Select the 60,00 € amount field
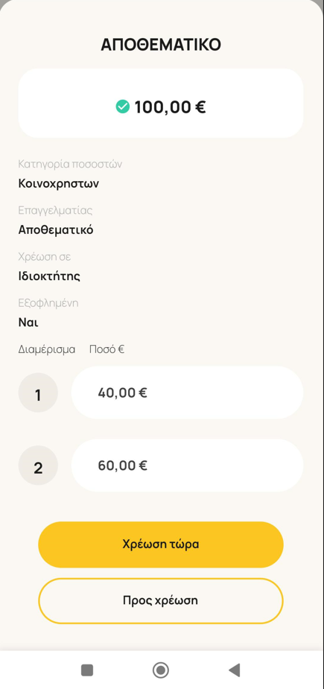Image resolution: width=324 pixels, height=689 pixels. (187, 466)
